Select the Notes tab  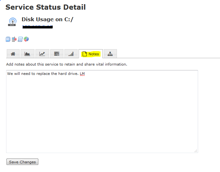[91, 54]
